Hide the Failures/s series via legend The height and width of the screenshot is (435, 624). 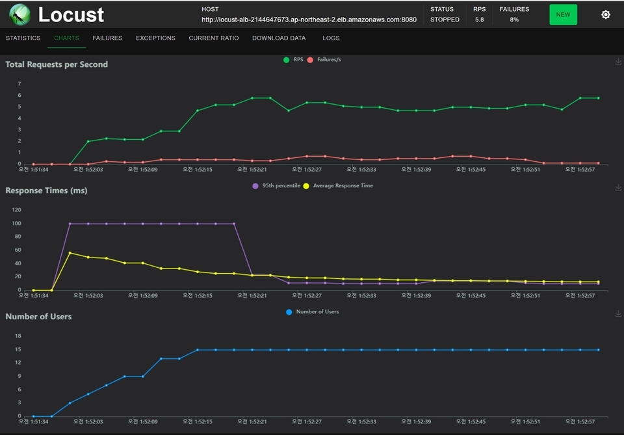[324, 60]
